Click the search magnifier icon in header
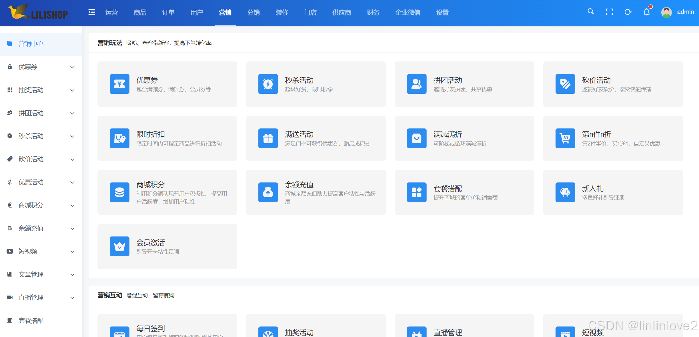 (591, 12)
